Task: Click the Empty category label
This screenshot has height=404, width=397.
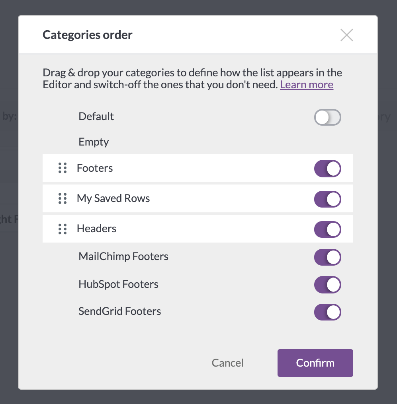Action: click(94, 142)
